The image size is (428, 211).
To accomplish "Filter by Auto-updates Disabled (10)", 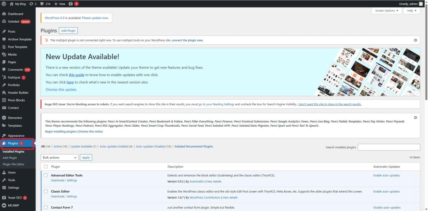I will tap(153, 147).
